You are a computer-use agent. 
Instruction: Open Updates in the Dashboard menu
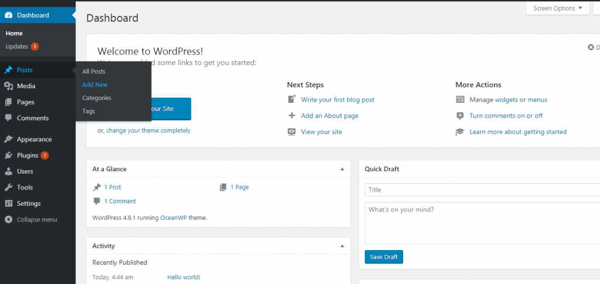(x=17, y=46)
